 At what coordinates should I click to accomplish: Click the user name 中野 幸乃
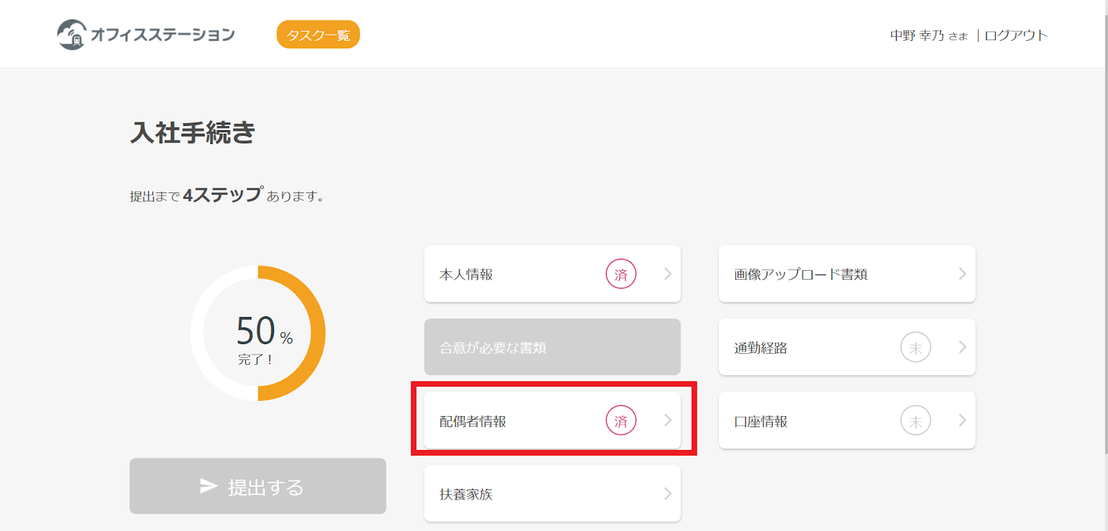[917, 35]
